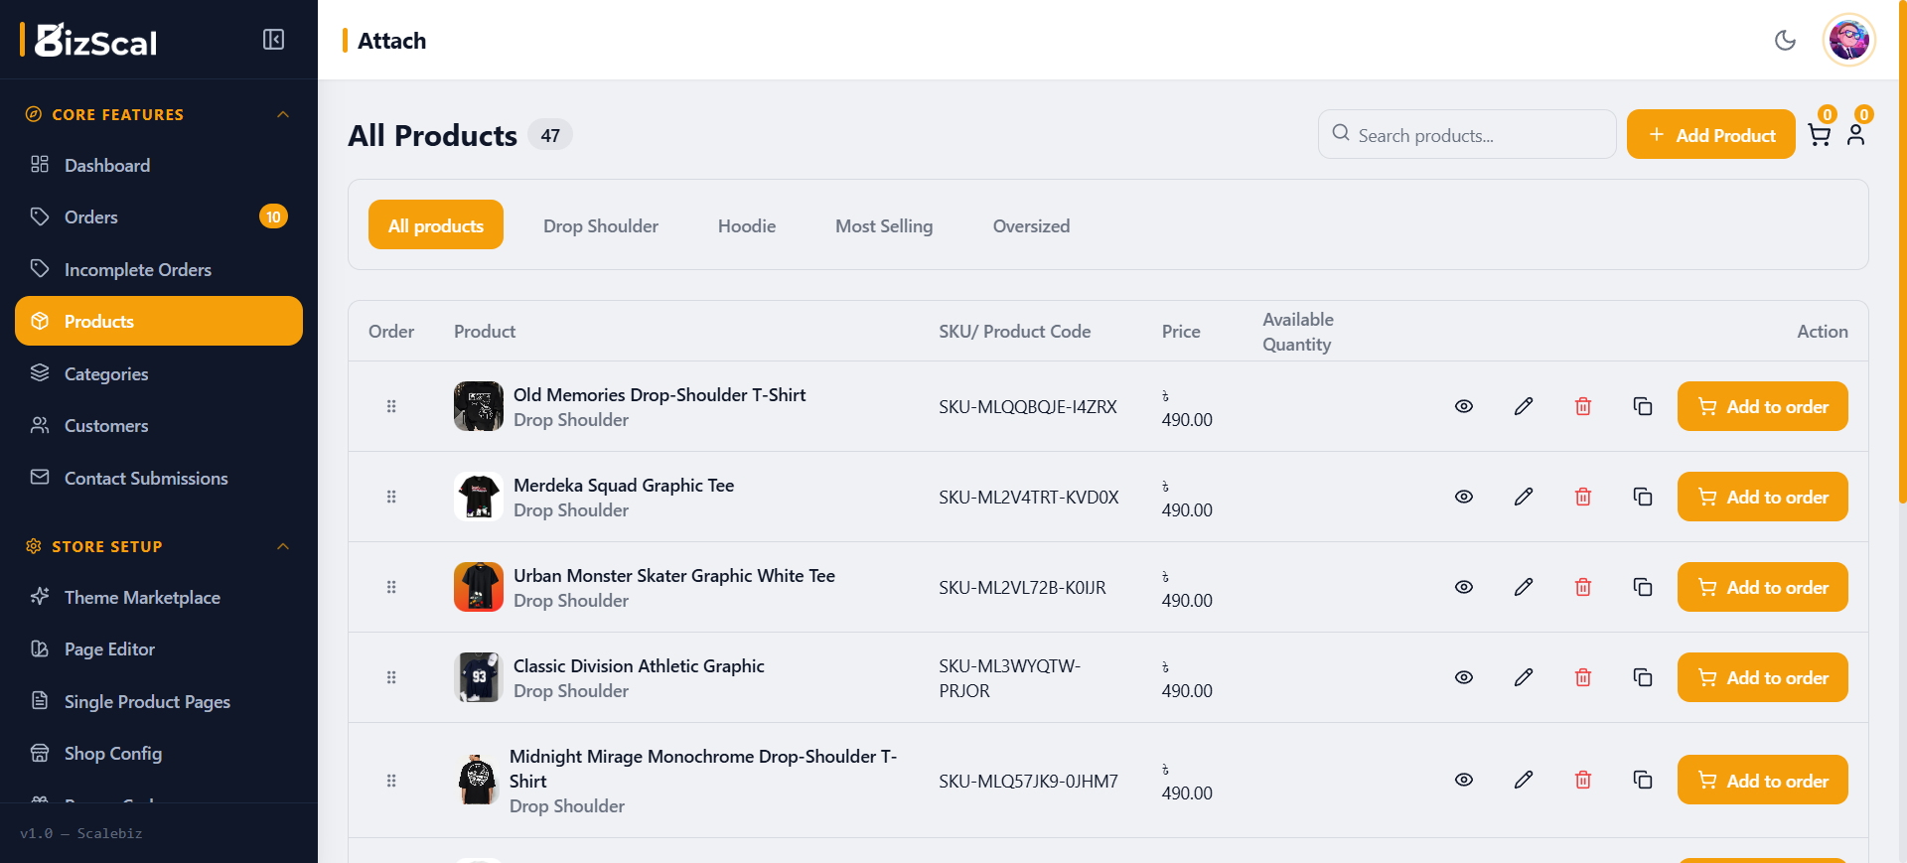1907x863 pixels.
Task: Go to Dashboard
Action: tap(159, 165)
